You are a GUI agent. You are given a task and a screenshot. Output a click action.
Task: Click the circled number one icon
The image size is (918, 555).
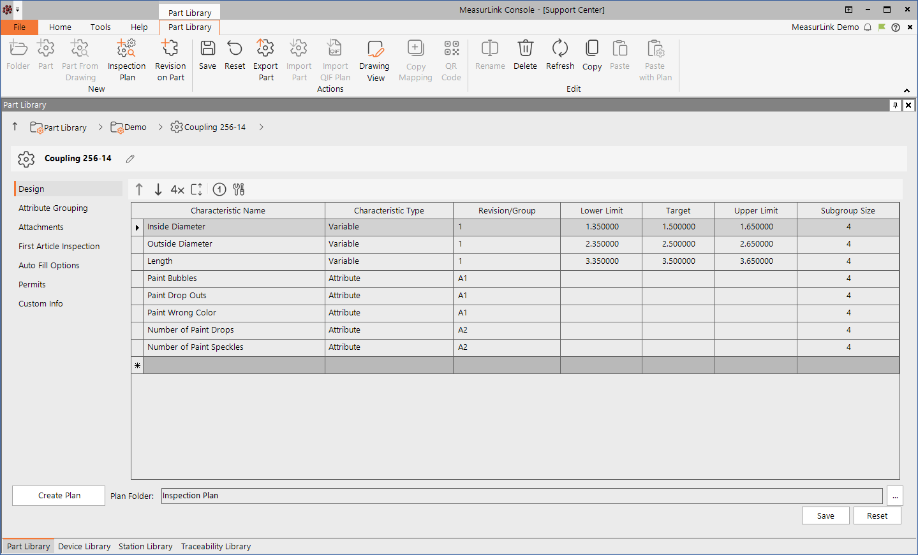pyautogui.click(x=219, y=189)
